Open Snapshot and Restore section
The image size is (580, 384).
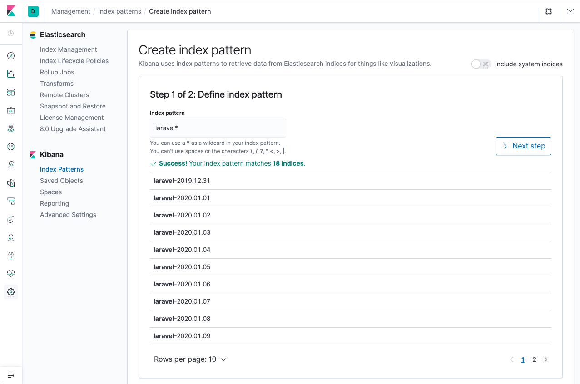point(73,106)
